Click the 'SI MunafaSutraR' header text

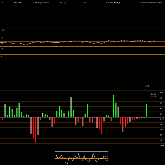click(41, 3)
